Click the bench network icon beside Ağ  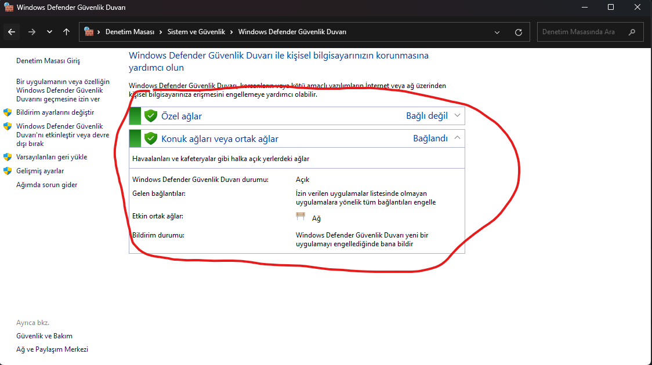[x=300, y=216]
